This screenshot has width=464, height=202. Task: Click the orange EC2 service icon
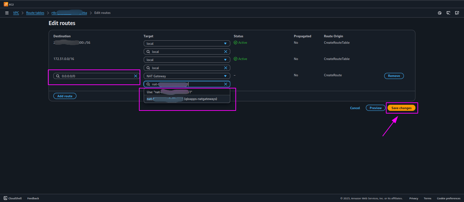6,4
